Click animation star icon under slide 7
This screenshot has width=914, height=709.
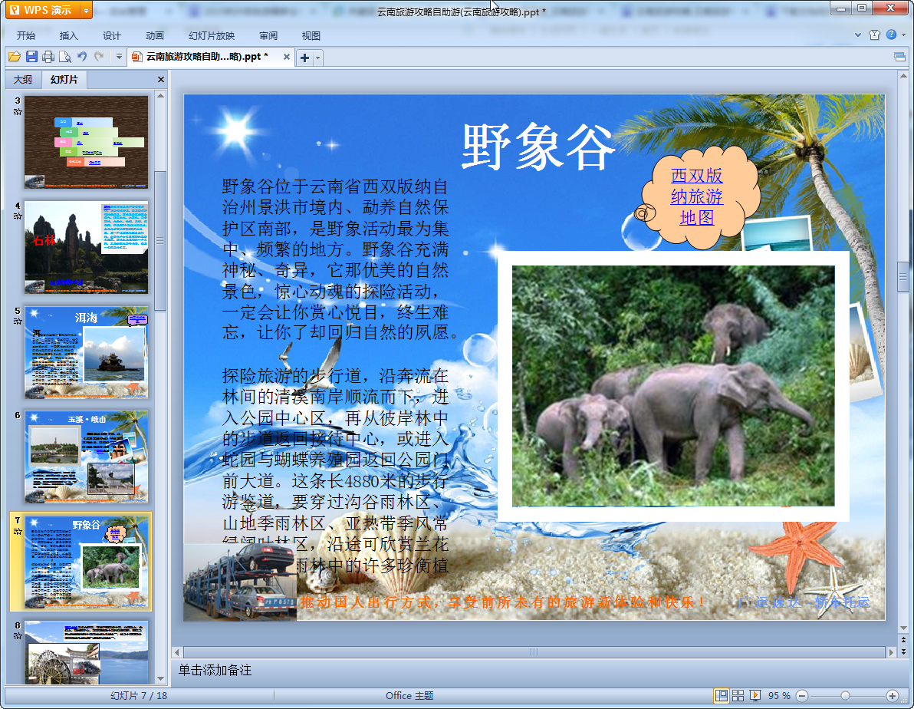coord(18,532)
